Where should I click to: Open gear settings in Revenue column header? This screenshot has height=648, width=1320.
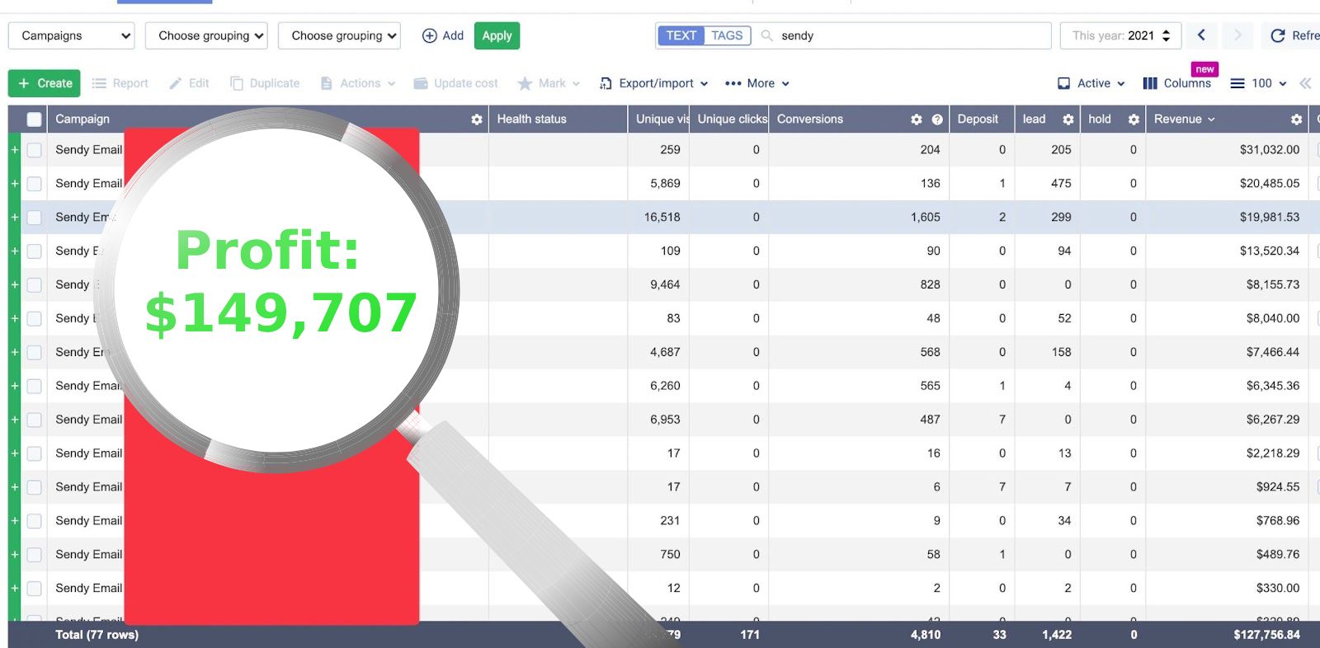pyautogui.click(x=1296, y=120)
